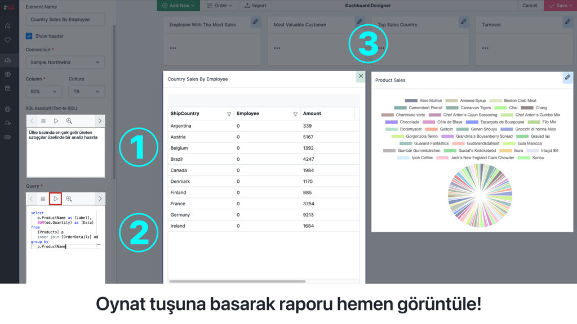Edit the Product Sales widget via pencil icon
The width and height of the screenshot is (577, 324).
coord(567,78)
